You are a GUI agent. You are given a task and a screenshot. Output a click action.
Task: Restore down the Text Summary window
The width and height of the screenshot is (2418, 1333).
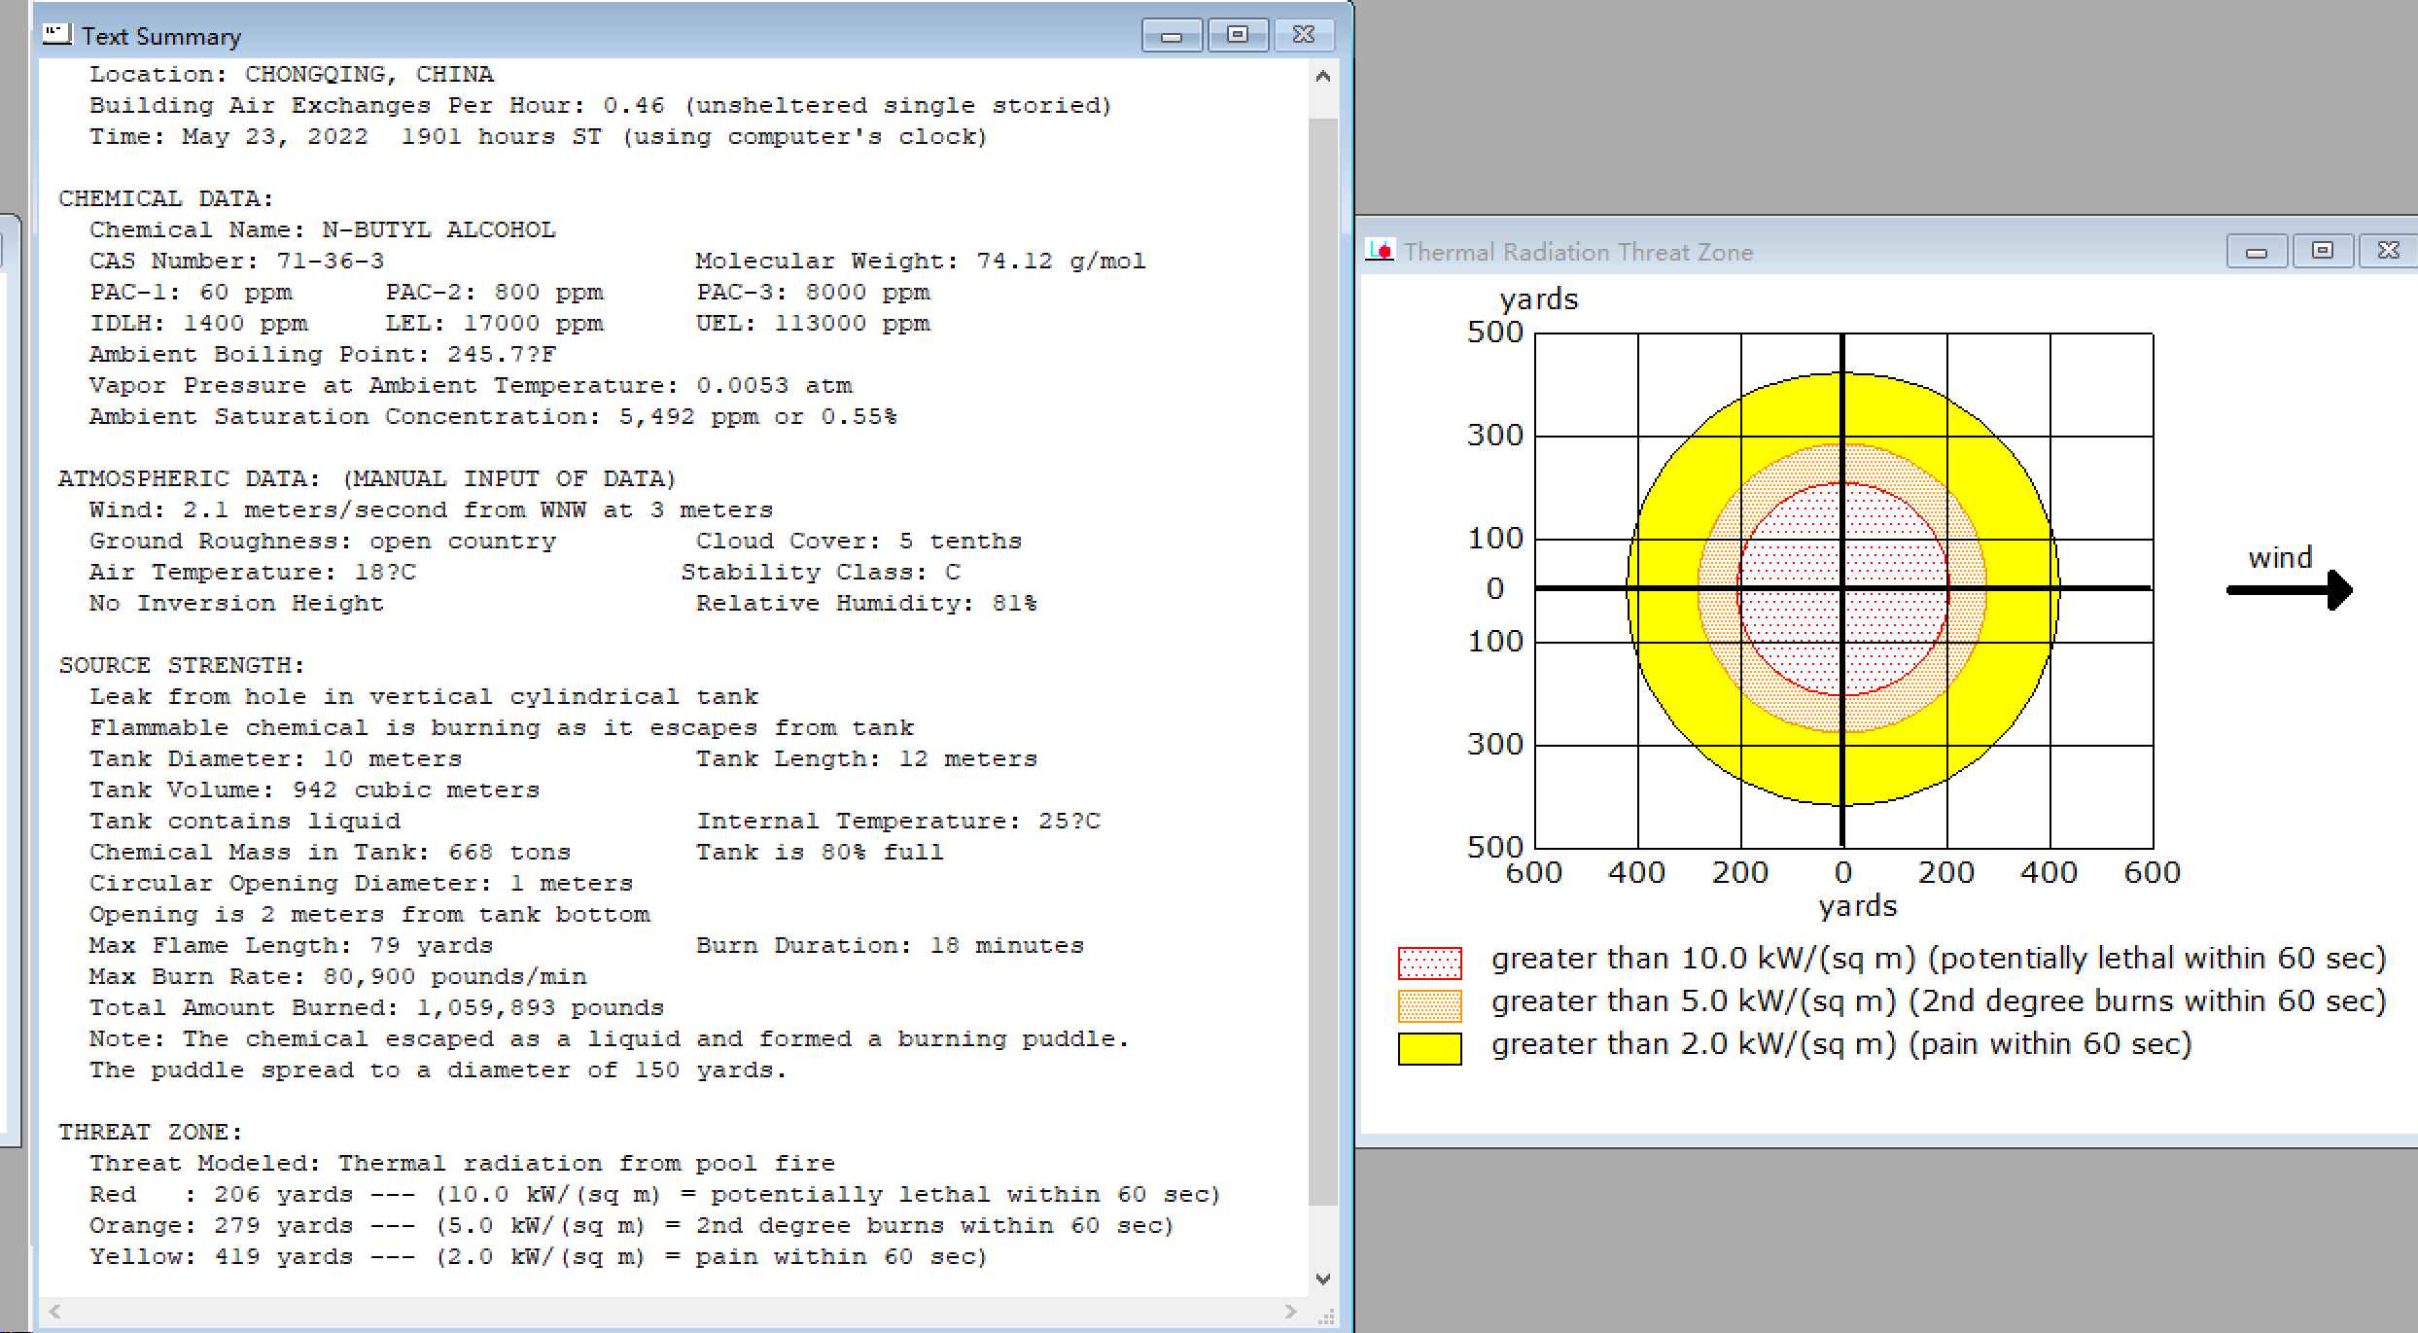click(1237, 36)
